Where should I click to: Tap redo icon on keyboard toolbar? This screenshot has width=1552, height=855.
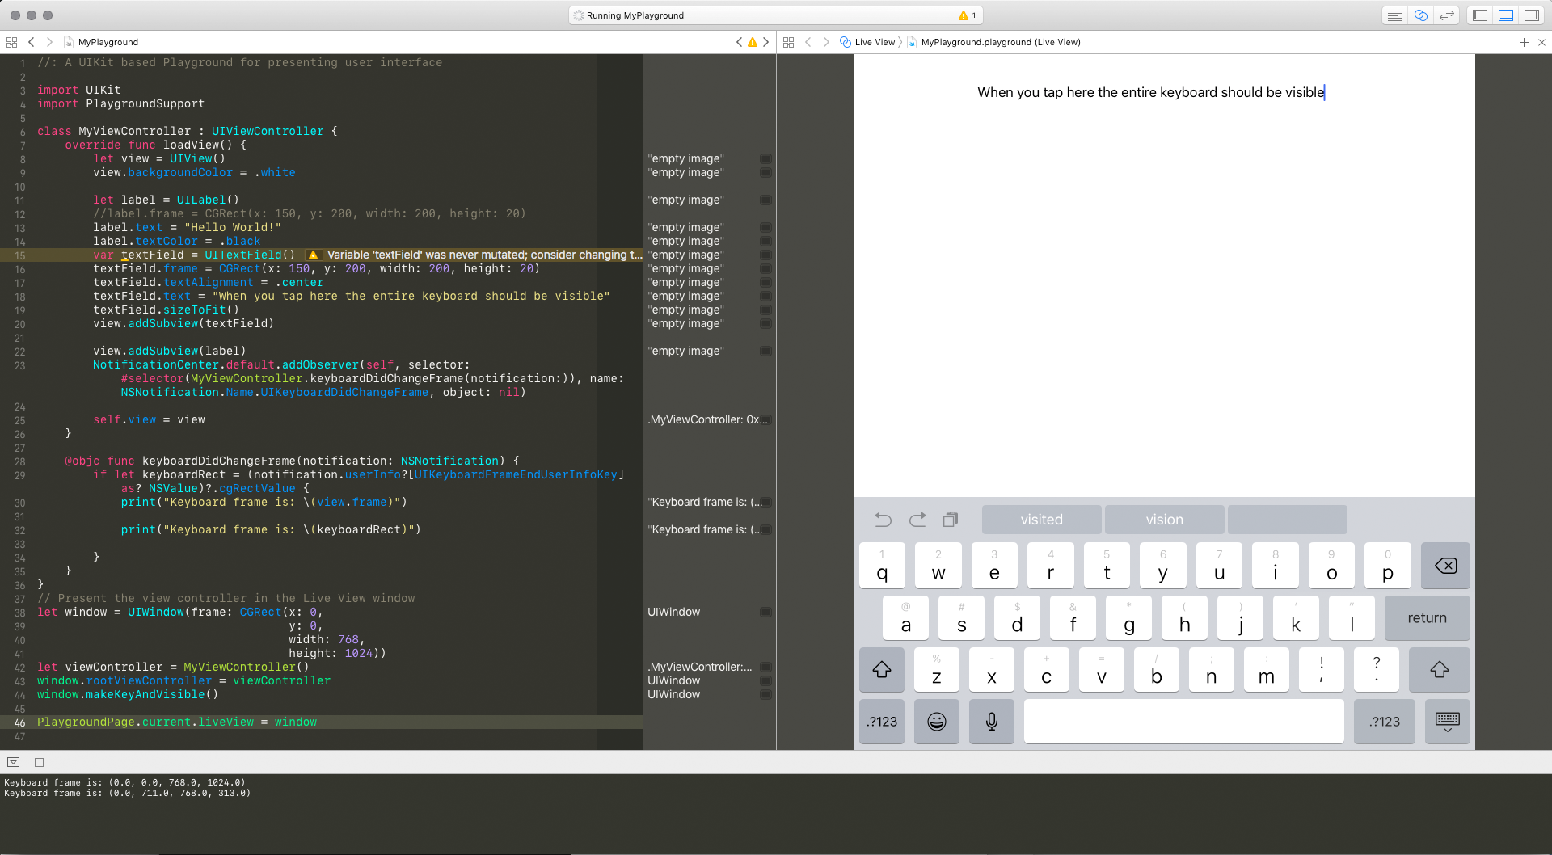coord(917,520)
